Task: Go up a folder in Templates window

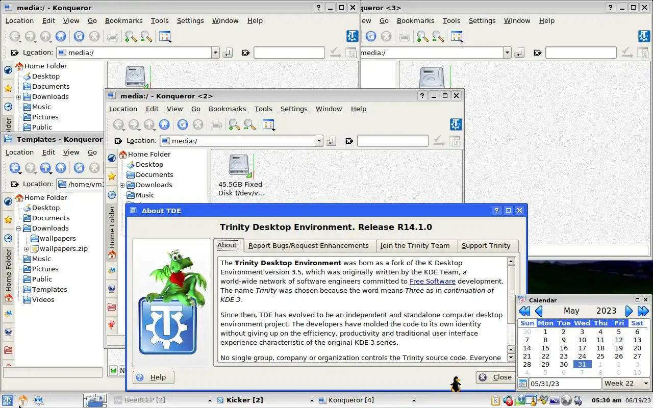Action: (45, 168)
